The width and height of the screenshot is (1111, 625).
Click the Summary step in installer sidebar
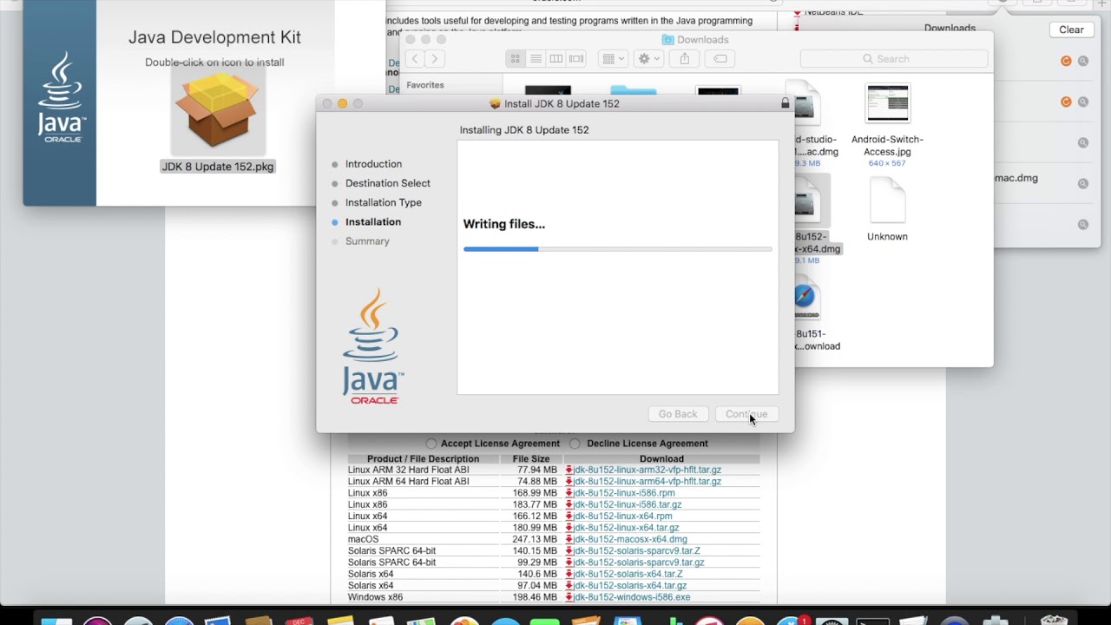[x=367, y=241]
